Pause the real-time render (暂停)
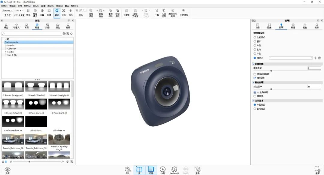 (x=28, y=13)
